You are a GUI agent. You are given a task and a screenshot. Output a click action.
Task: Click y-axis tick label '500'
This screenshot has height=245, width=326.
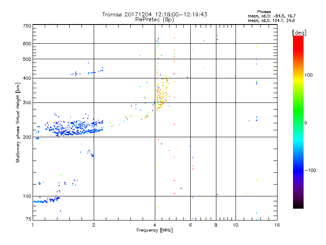pyautogui.click(x=27, y=59)
